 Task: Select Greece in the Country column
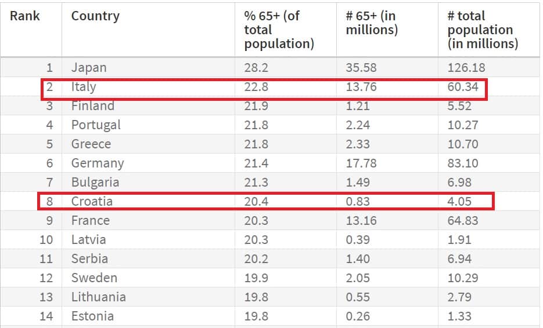point(91,144)
